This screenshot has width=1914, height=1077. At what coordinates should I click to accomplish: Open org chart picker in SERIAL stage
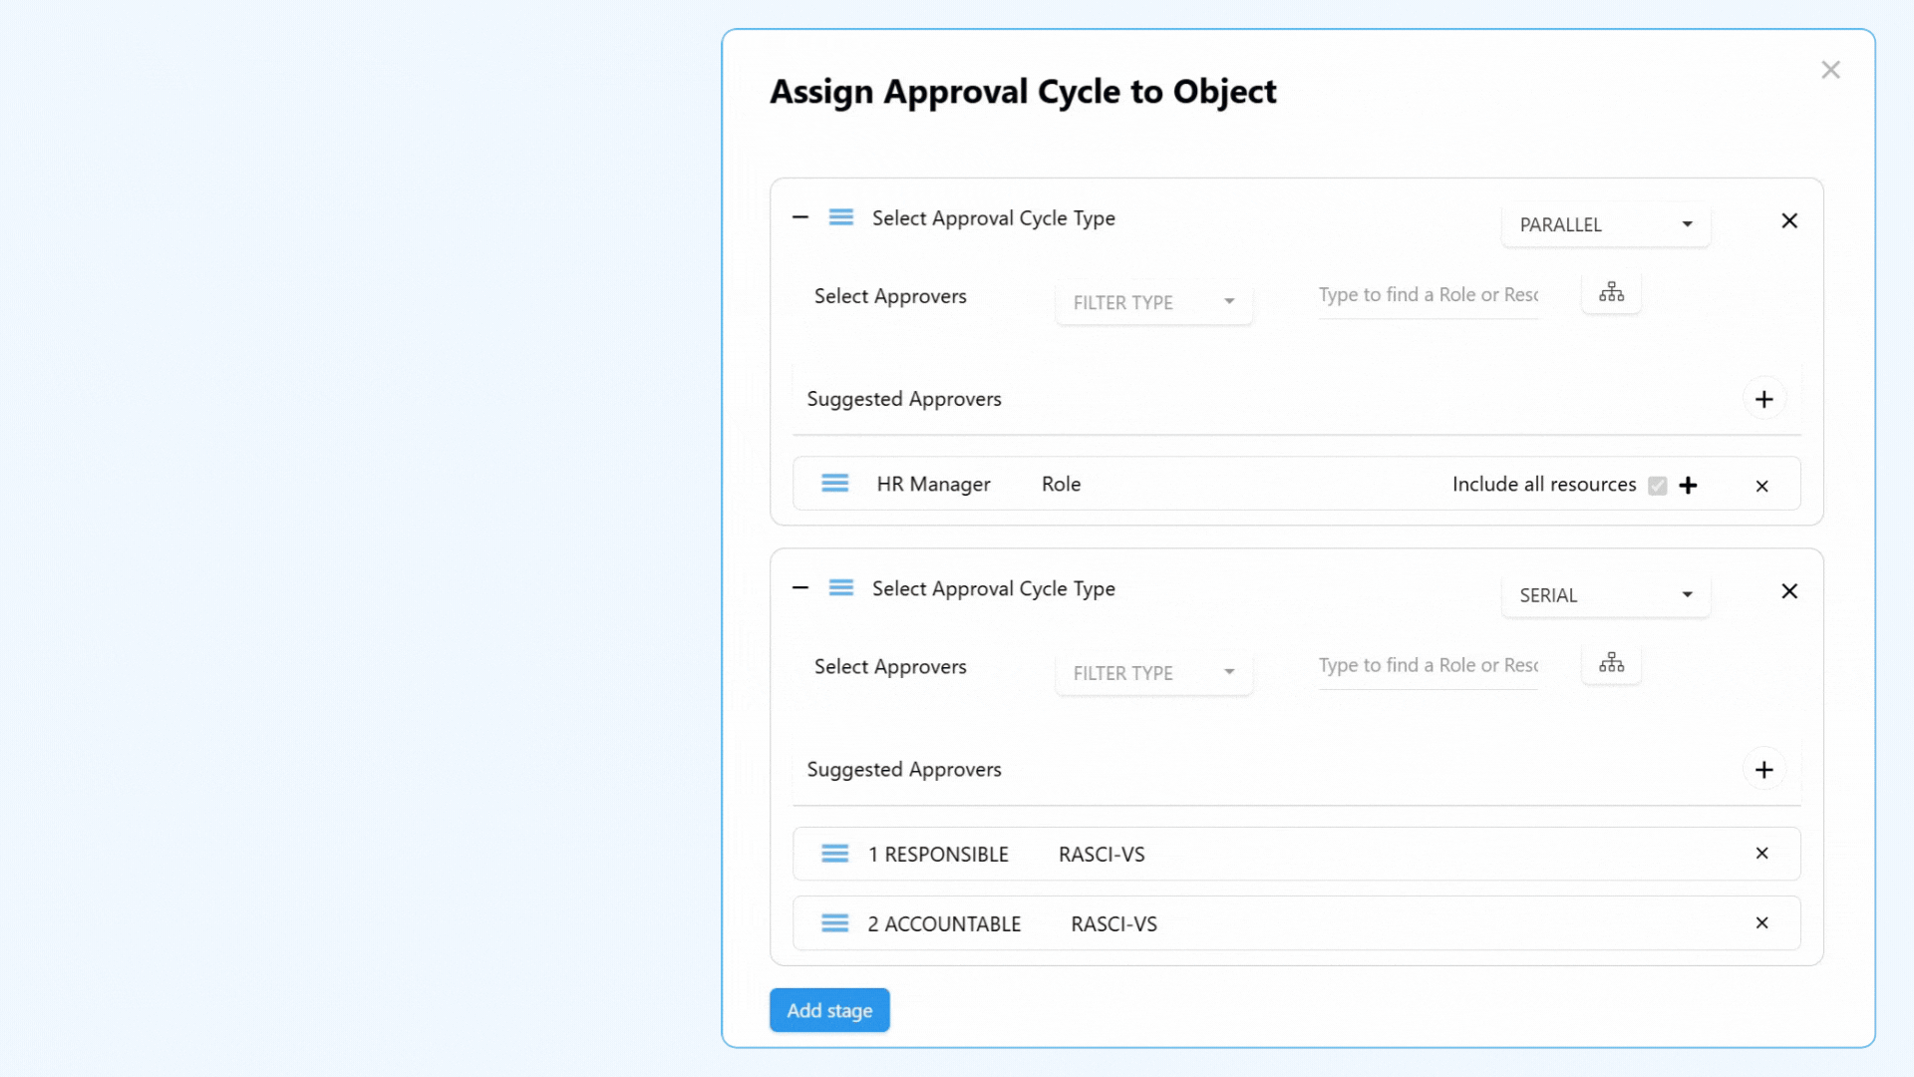click(1611, 663)
